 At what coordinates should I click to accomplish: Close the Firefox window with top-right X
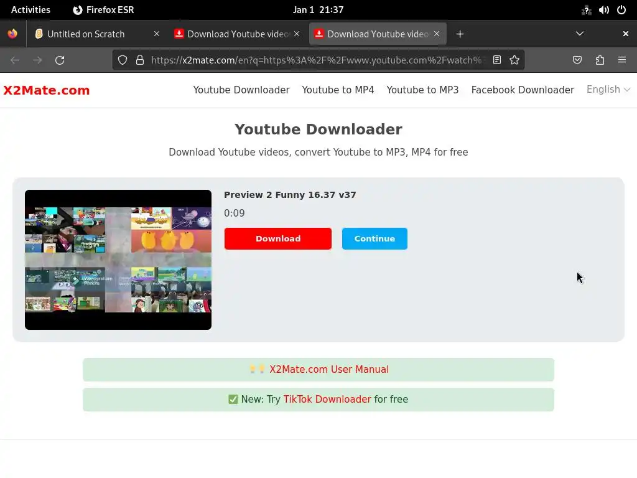click(x=626, y=34)
